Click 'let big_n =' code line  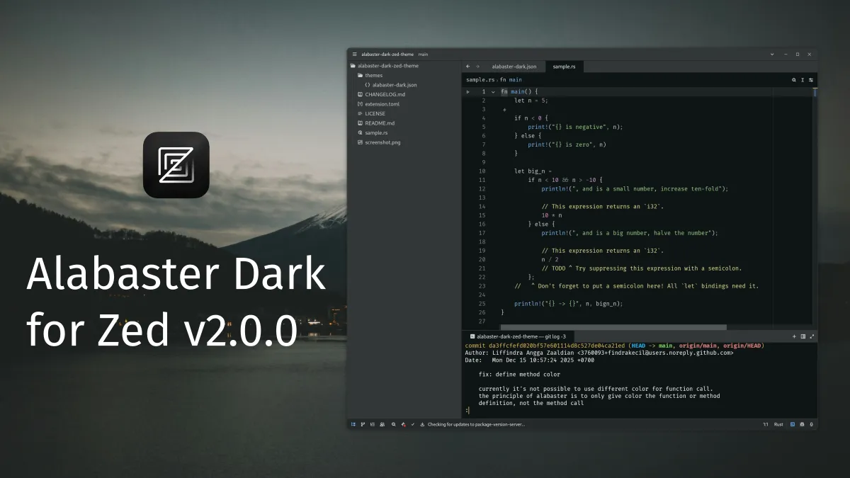point(533,171)
